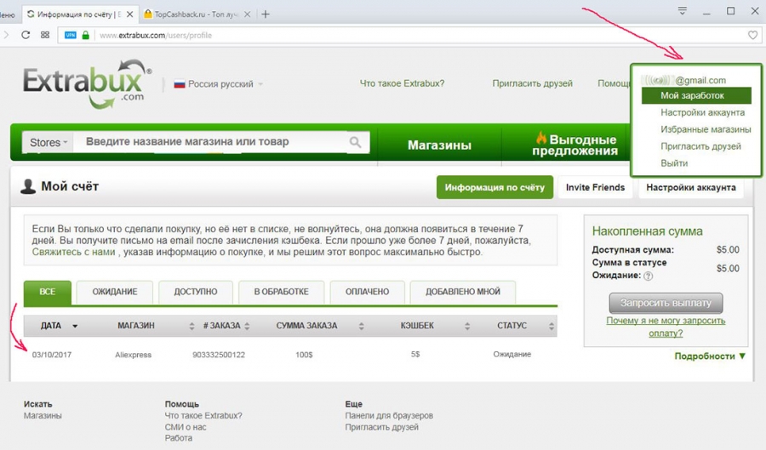Open a new browser tab

pyautogui.click(x=266, y=14)
